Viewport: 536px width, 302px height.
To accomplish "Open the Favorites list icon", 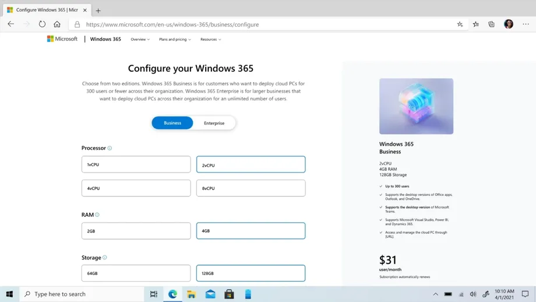I will pos(476,24).
